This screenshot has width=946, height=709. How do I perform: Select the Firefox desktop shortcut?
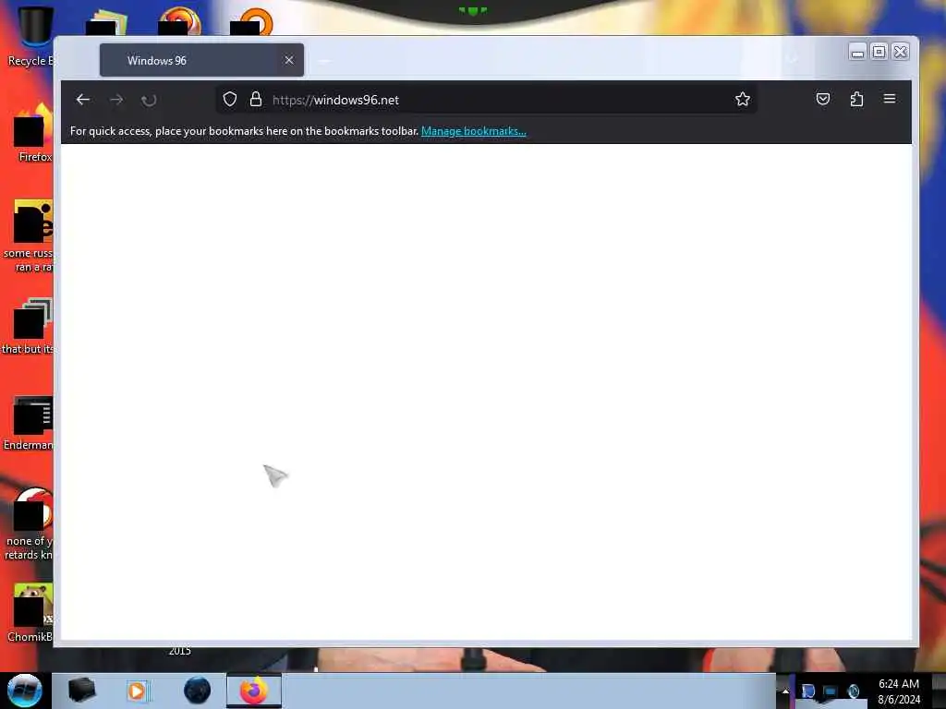coord(33,133)
